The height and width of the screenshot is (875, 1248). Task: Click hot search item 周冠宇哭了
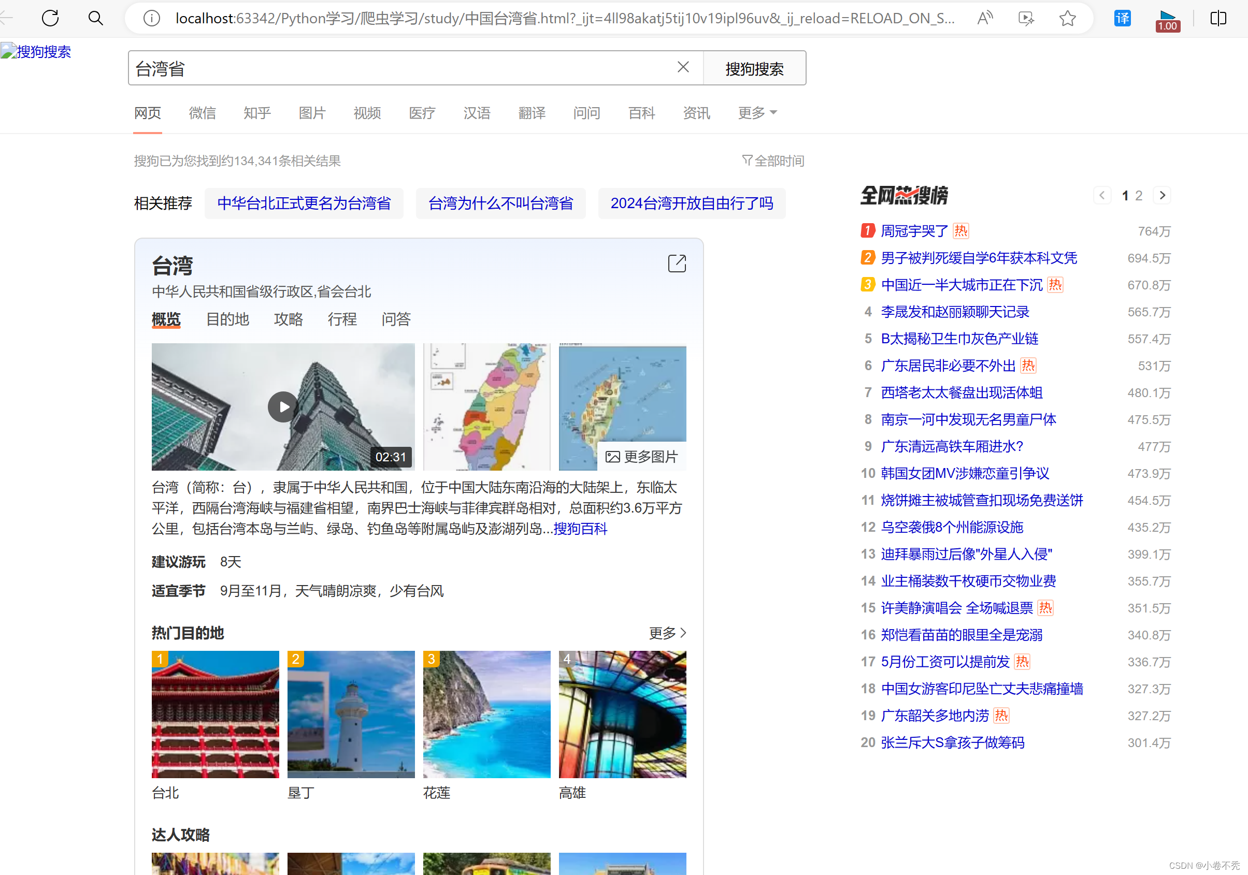tap(914, 231)
